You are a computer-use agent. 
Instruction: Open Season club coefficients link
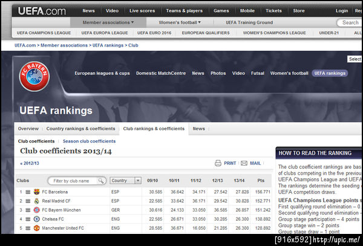pos(89,141)
